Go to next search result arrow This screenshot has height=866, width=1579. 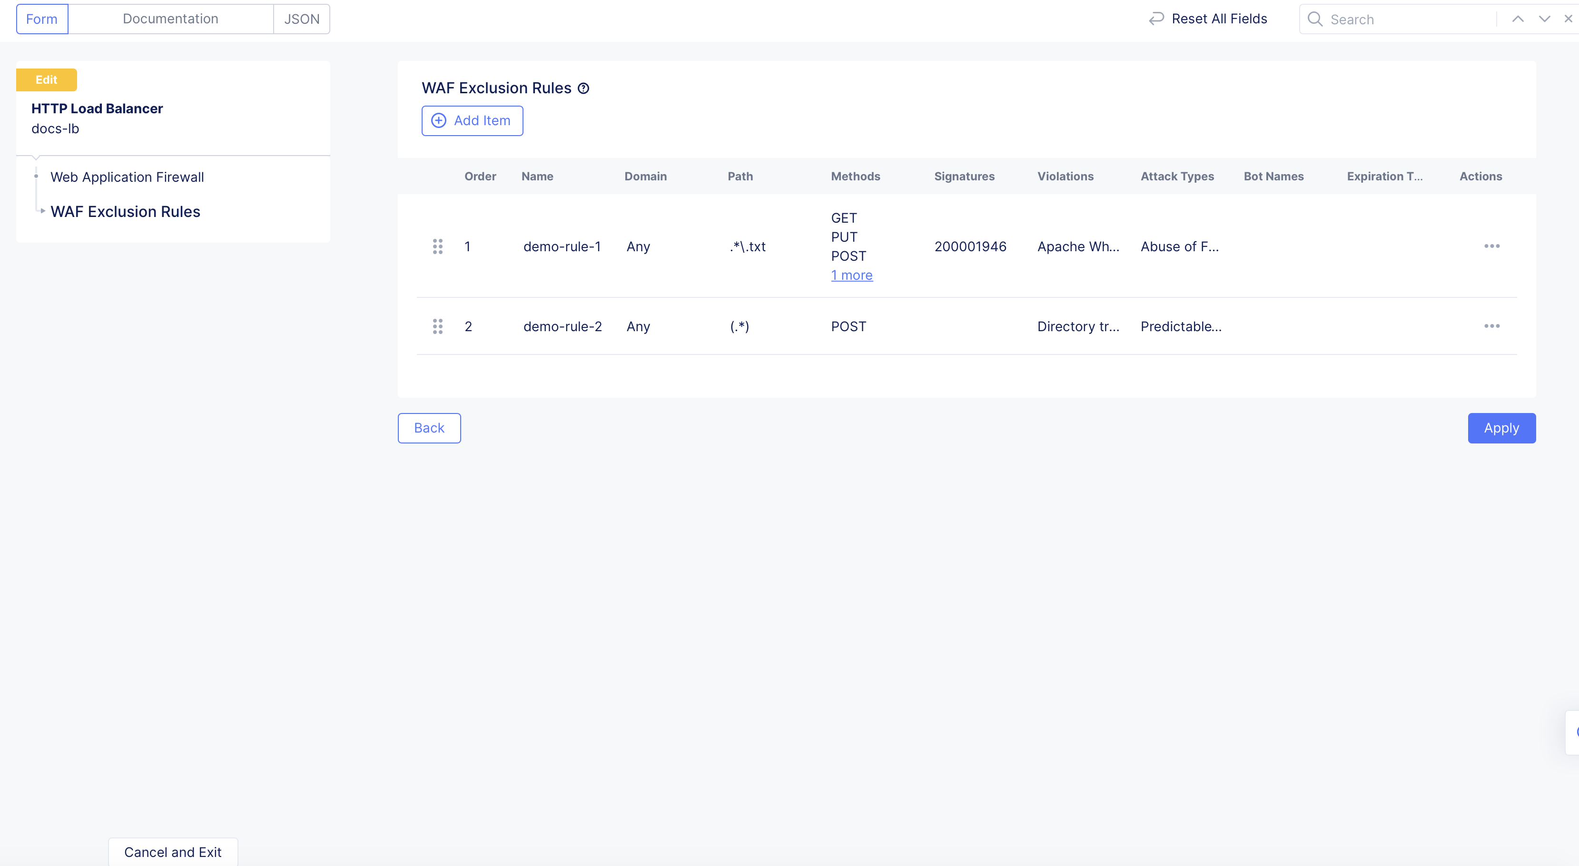(1544, 19)
